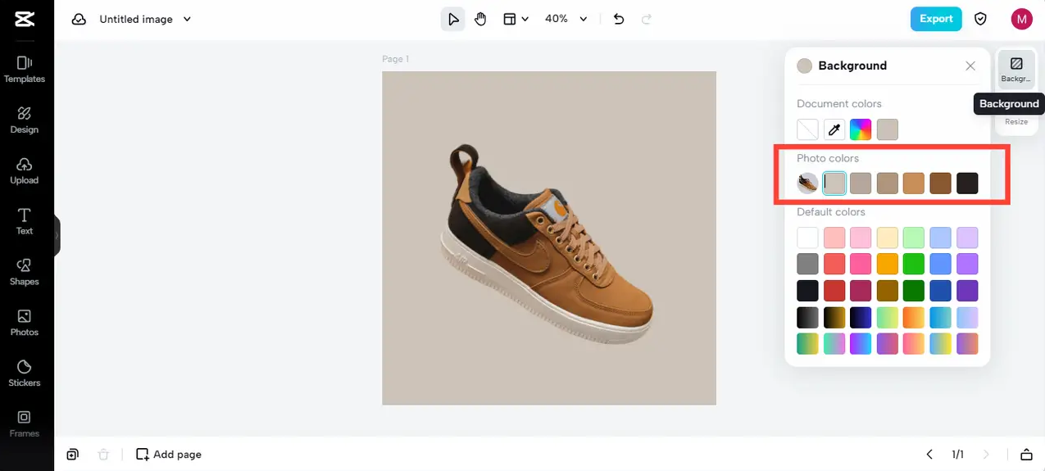Select the Text tool in sidebar
Image resolution: width=1045 pixels, height=471 pixels.
coord(25,222)
